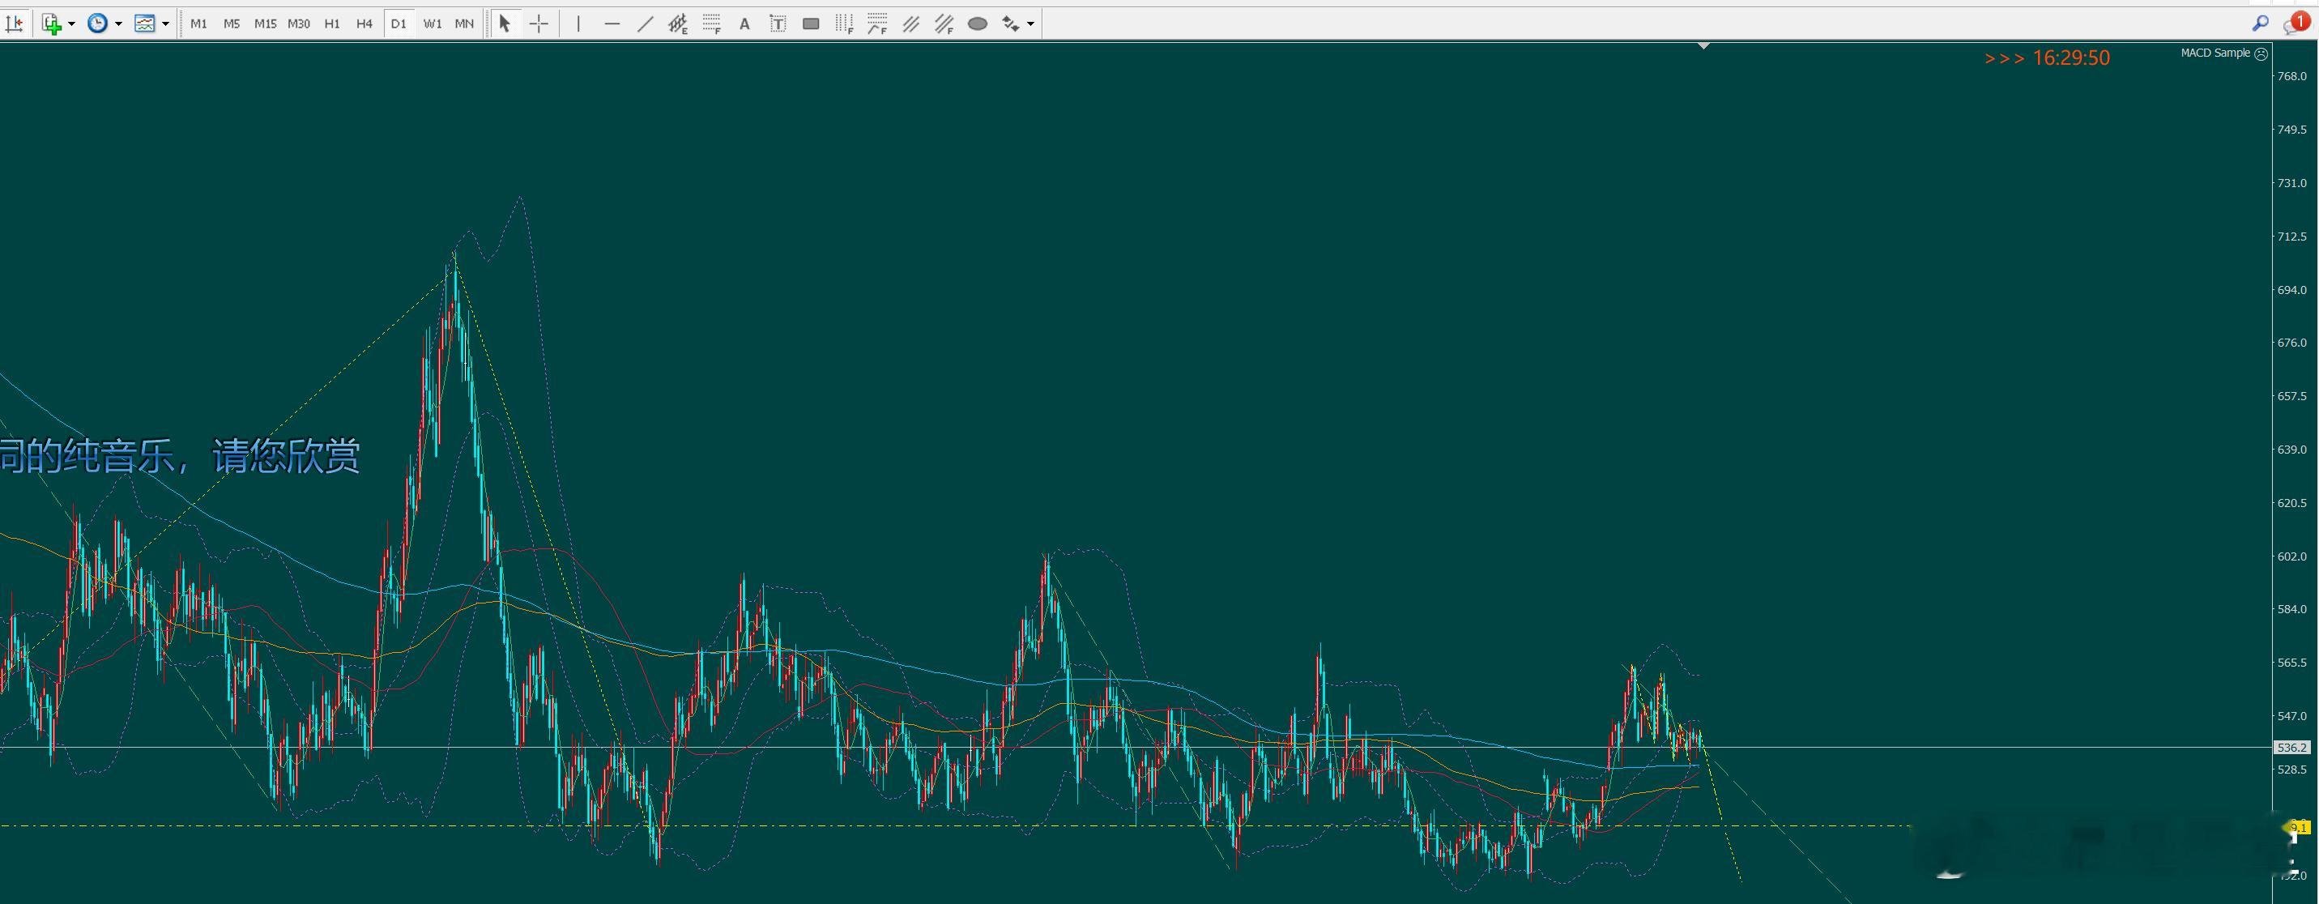Select the Fibonacci retracement tool

click(x=711, y=23)
